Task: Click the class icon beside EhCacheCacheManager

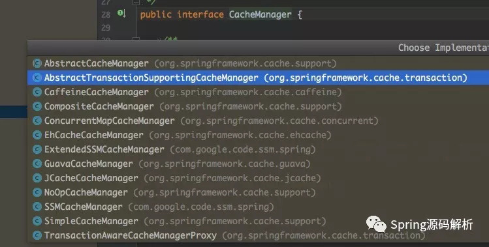Action: (37, 135)
